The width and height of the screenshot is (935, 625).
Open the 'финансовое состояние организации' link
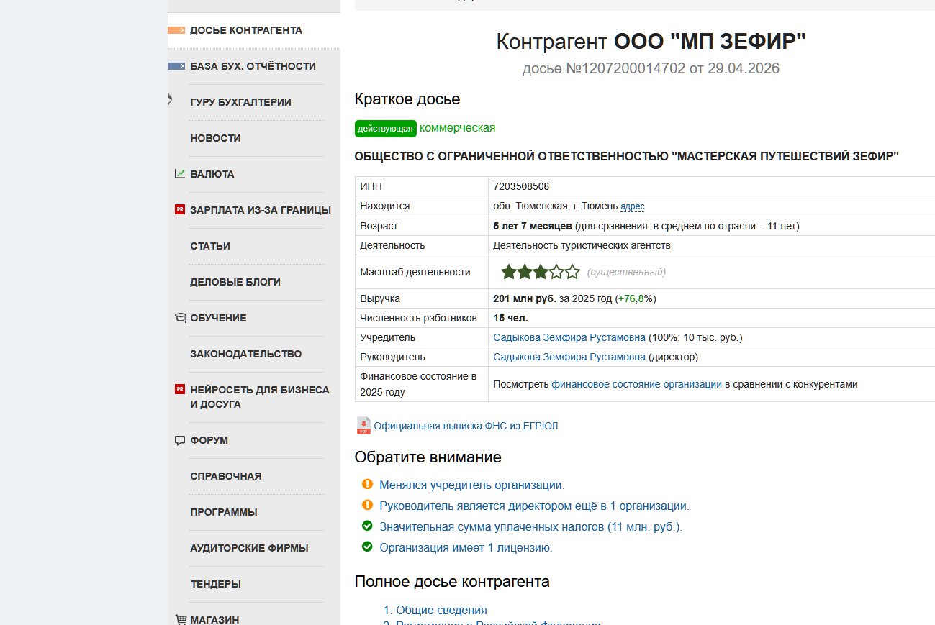tap(636, 384)
